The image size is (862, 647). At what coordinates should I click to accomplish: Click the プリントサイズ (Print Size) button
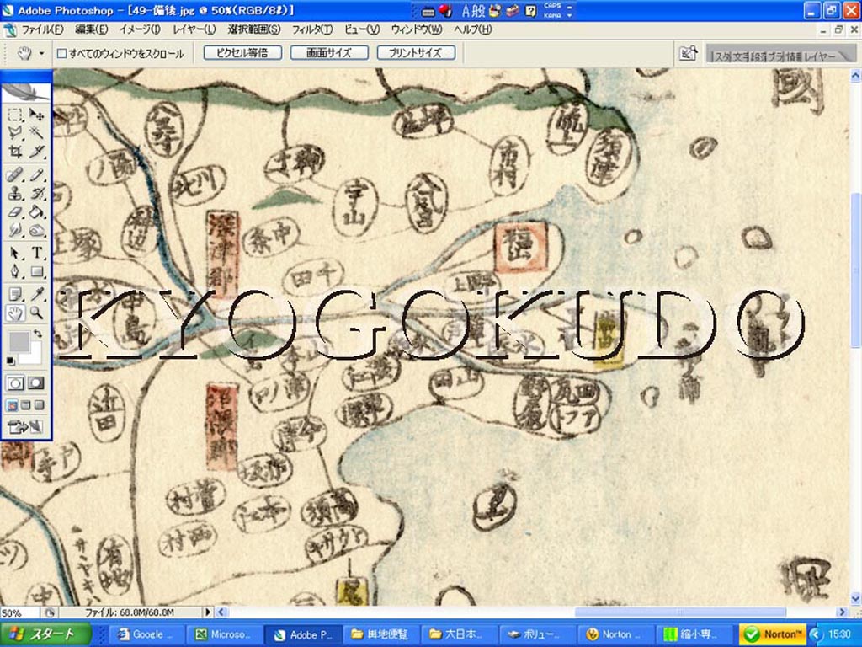416,53
